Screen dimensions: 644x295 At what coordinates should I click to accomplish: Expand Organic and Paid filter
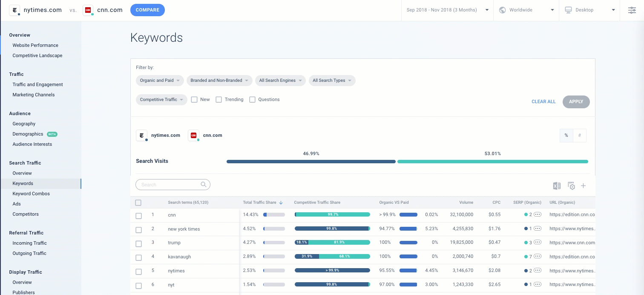pyautogui.click(x=160, y=80)
